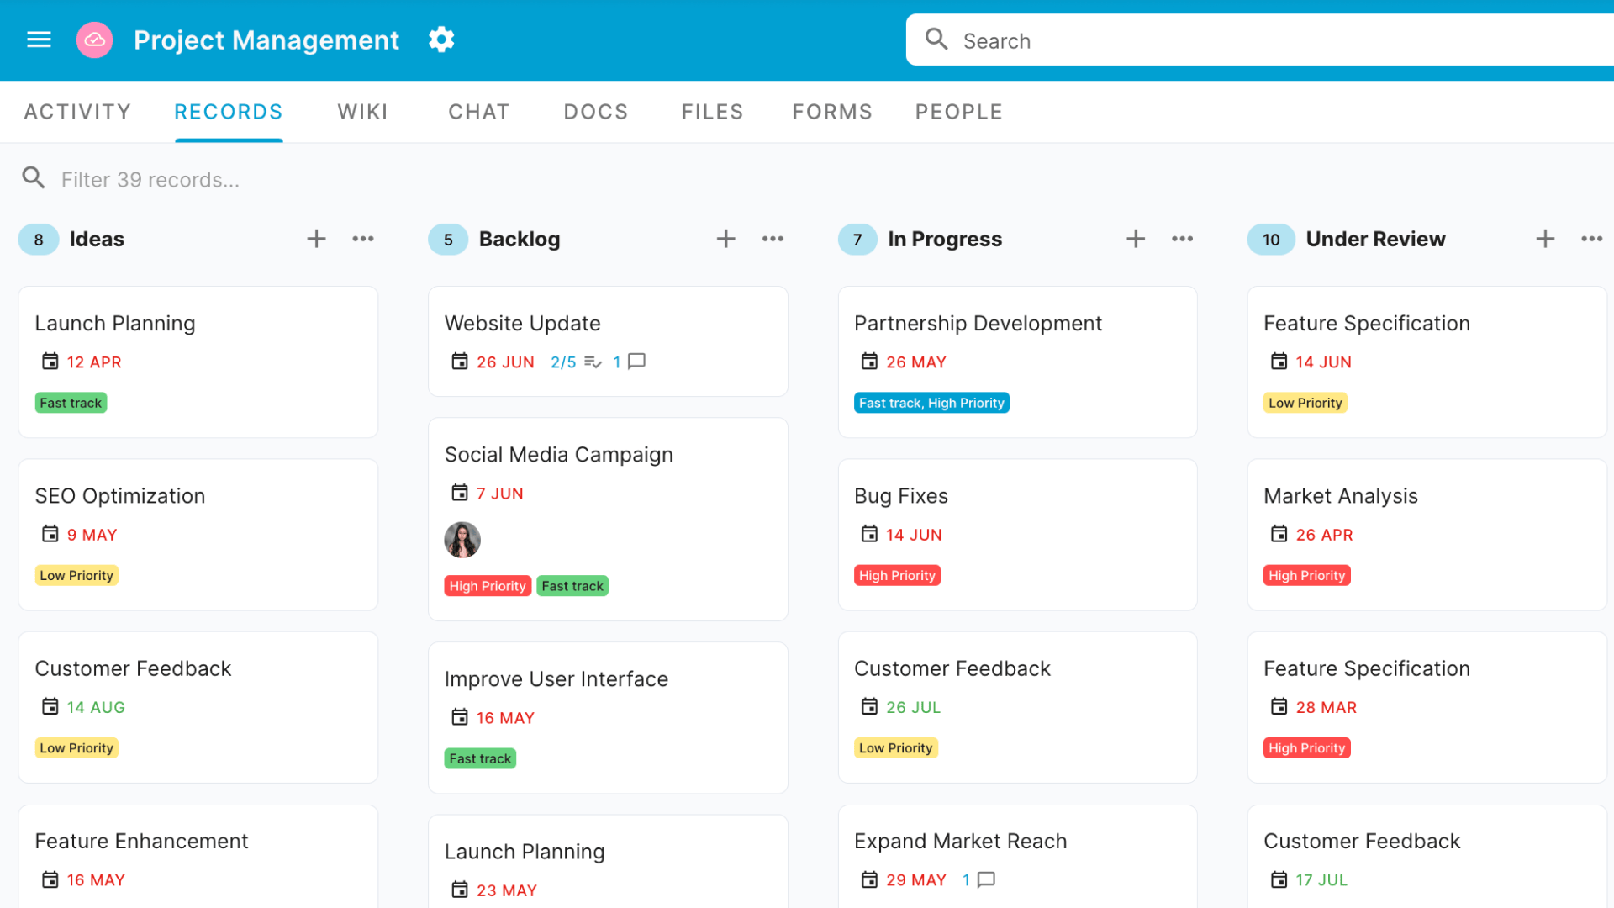This screenshot has width=1614, height=908.
Task: Click the settings gear icon
Action: tap(441, 40)
